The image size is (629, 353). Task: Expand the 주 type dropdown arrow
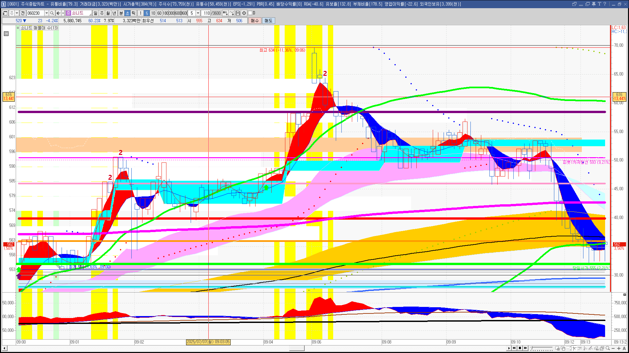pyautogui.click(x=17, y=13)
